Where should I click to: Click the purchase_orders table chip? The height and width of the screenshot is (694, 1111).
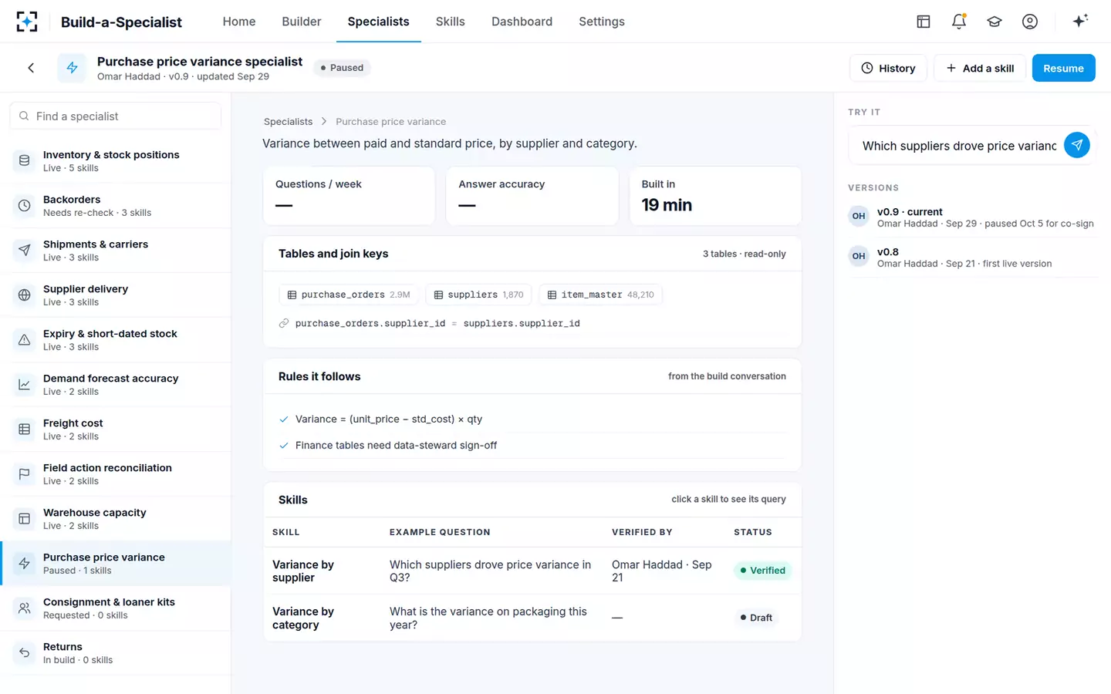point(349,295)
